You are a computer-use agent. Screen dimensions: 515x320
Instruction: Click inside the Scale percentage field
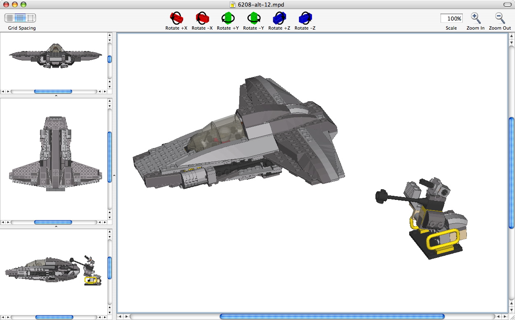(452, 18)
